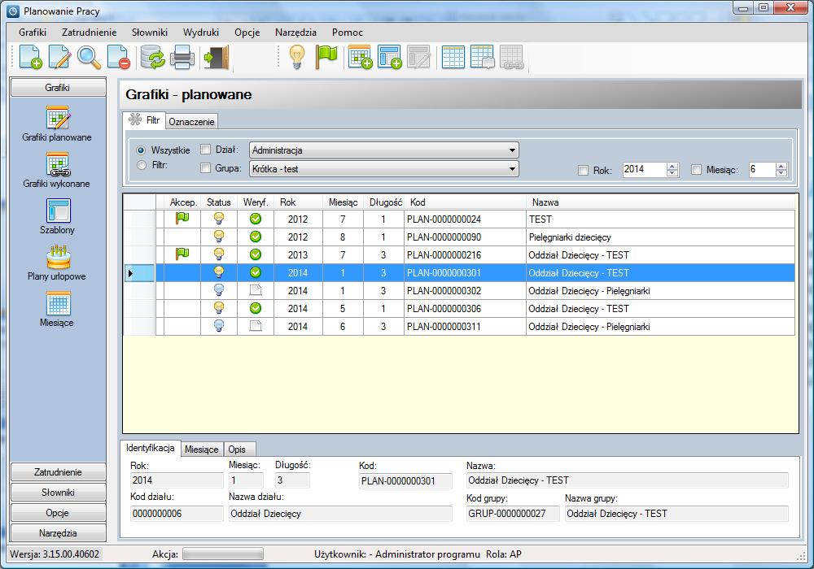The image size is (814, 569).
Task: Click the database refresh toolbar icon
Action: (153, 57)
